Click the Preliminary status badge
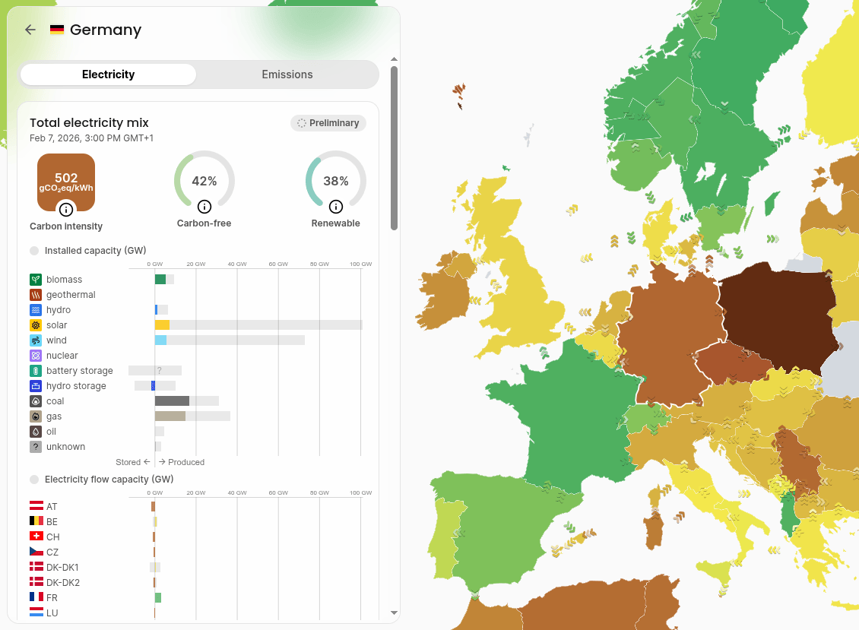The width and height of the screenshot is (859, 630). 328,123
